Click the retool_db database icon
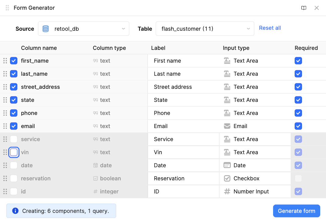Screen dimensions: 326x222 coord(46,29)
